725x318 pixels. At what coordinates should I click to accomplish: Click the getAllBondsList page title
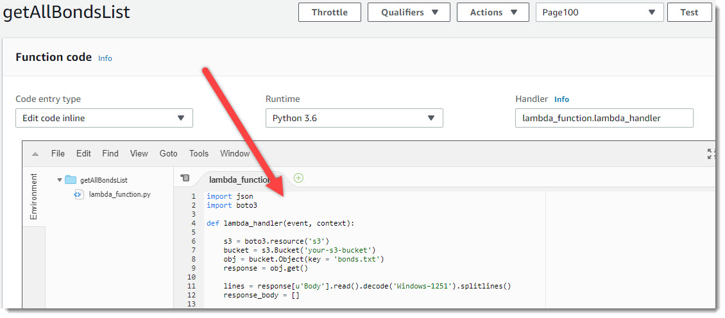click(x=66, y=12)
